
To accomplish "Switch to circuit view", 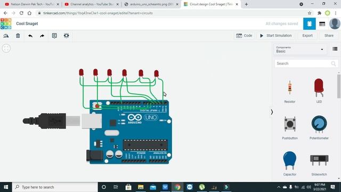I will 309,23.
